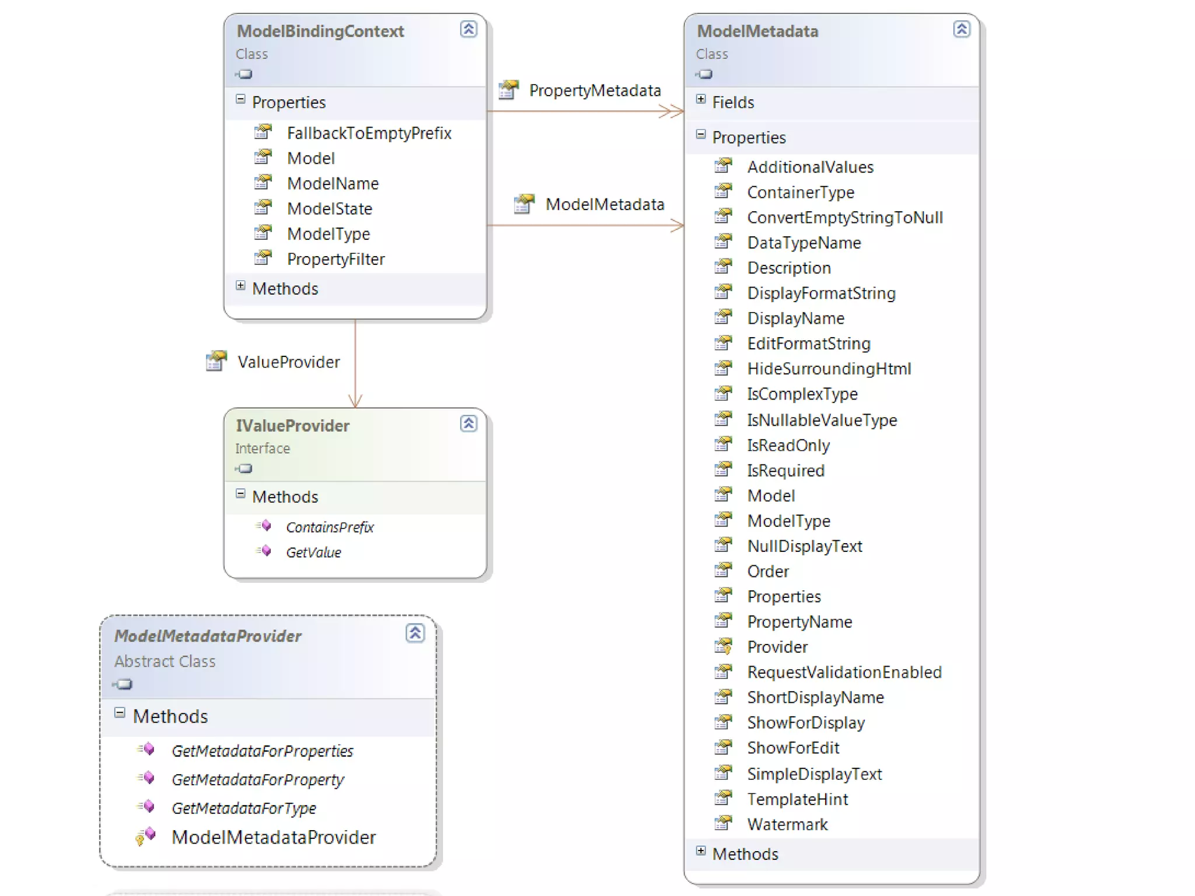This screenshot has width=1195, height=896.
Task: Collapse Methods section of IValueProvider
Action: click(x=240, y=494)
